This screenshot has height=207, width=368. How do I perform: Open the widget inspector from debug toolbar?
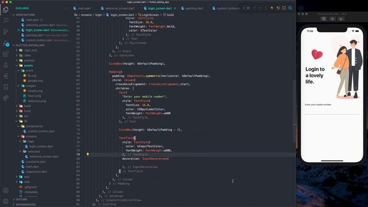coord(290,8)
